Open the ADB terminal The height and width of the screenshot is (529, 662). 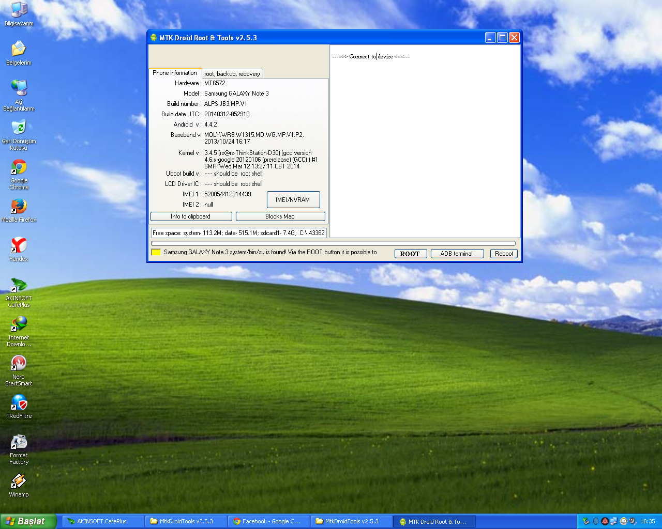coord(457,254)
